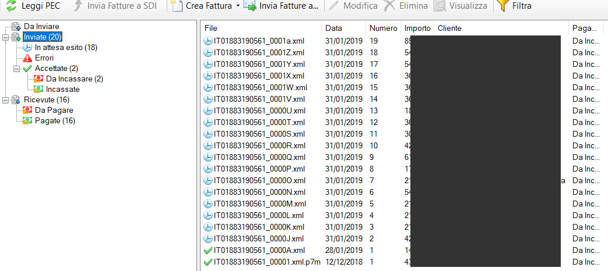Click green checkmark icon of 00001.xml.p7m row
Screen dimensions: 608x271
pos(208,262)
